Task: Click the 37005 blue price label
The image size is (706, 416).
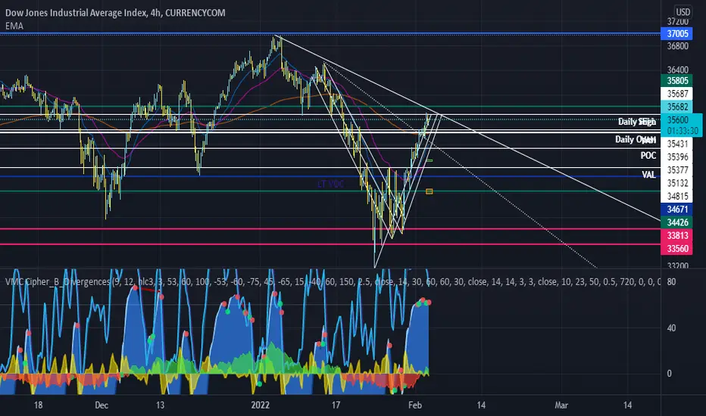Action: coord(676,34)
